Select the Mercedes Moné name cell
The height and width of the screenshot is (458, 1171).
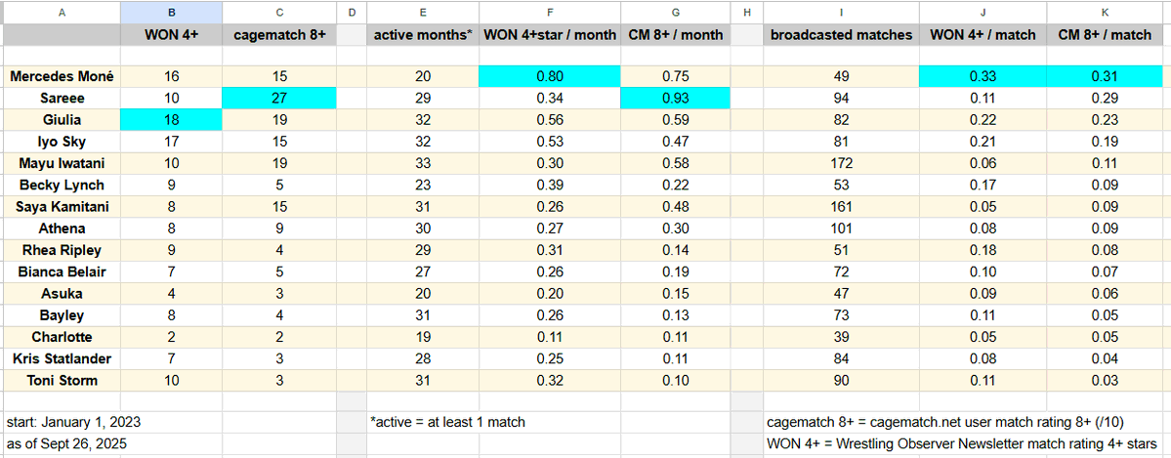pos(62,76)
